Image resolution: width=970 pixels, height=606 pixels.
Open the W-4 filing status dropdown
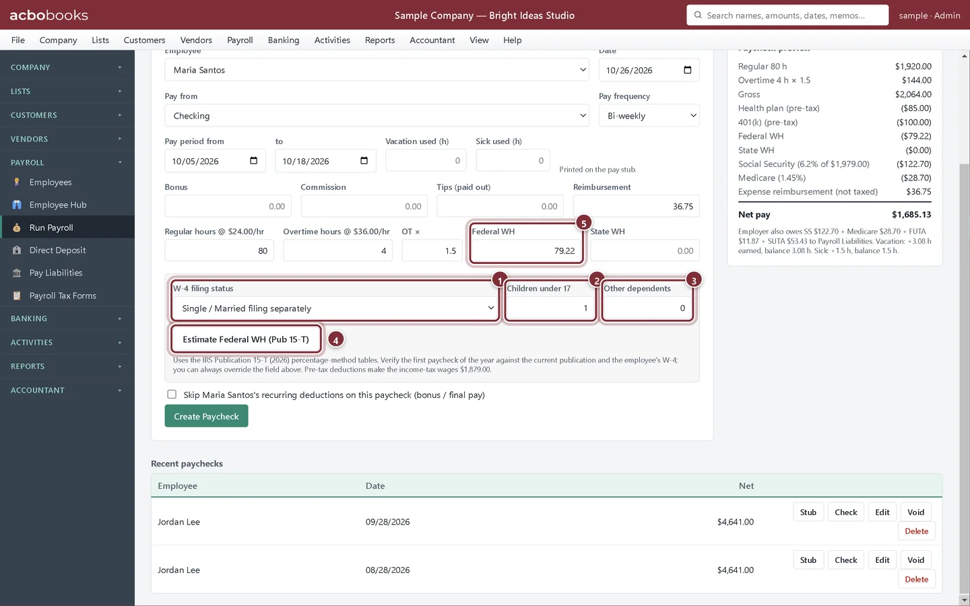(x=335, y=308)
